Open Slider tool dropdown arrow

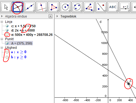click(129, 11)
